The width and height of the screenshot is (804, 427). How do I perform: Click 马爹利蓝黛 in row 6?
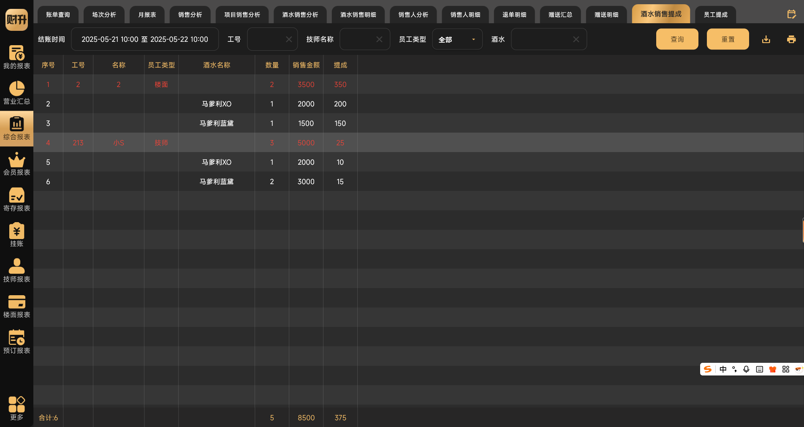click(217, 182)
